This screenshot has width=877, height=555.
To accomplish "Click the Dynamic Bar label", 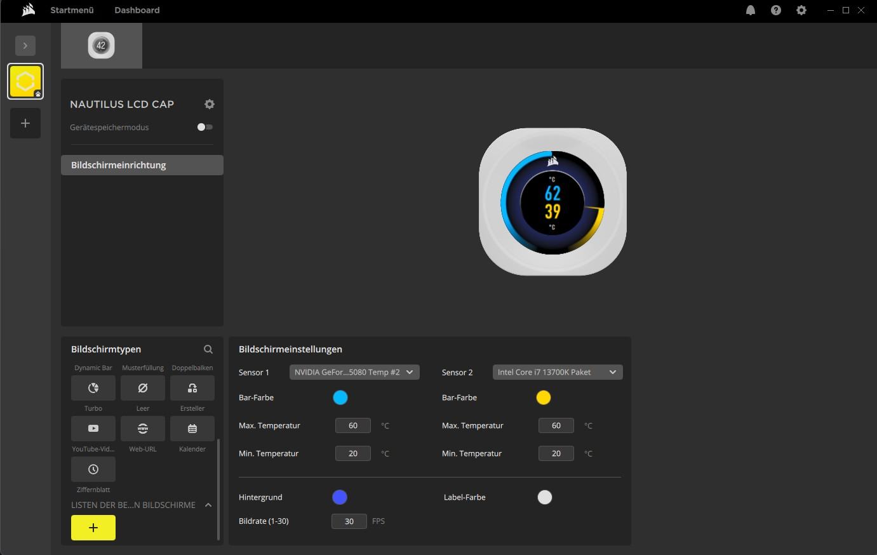I will point(93,368).
